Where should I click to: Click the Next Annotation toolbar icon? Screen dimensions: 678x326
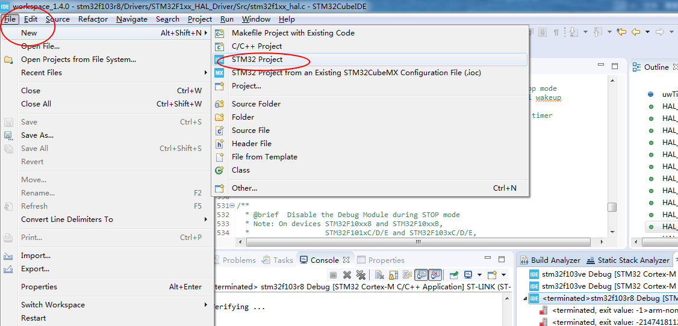click(574, 32)
